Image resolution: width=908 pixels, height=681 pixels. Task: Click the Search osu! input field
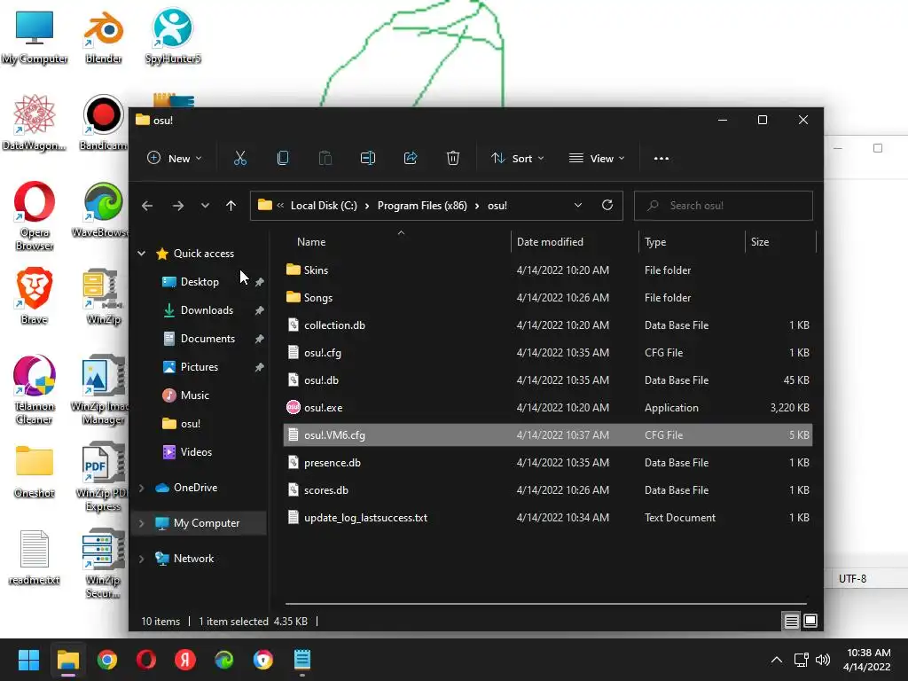(724, 206)
